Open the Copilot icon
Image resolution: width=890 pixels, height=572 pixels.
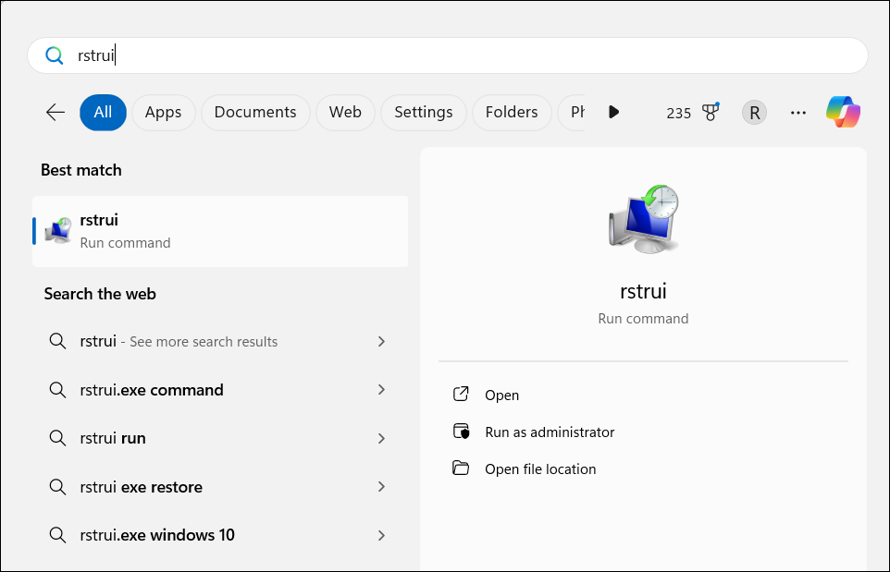(843, 112)
